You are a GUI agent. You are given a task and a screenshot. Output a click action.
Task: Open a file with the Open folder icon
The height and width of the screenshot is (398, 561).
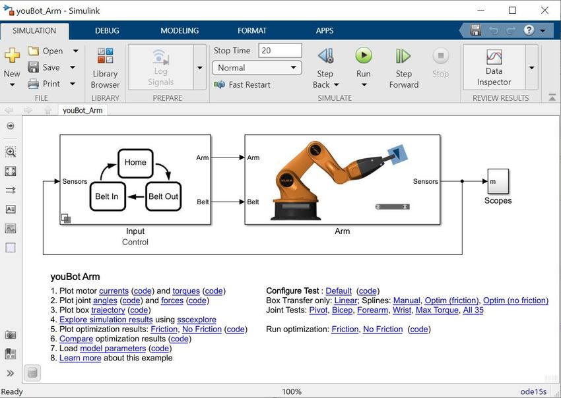[33, 51]
